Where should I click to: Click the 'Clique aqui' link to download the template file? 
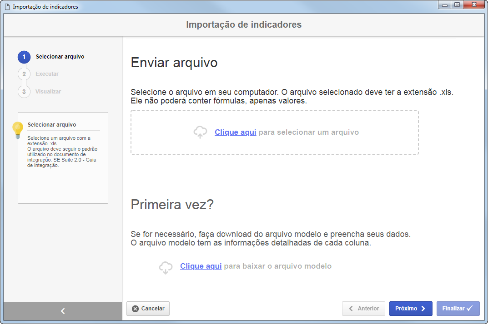201,266
